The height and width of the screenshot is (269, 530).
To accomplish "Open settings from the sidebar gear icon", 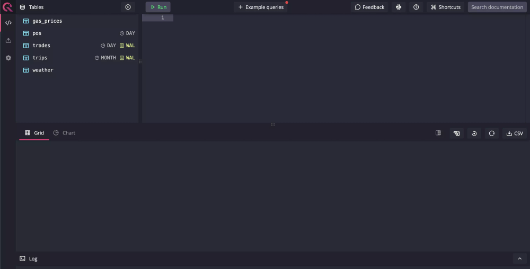I will (x=8, y=58).
